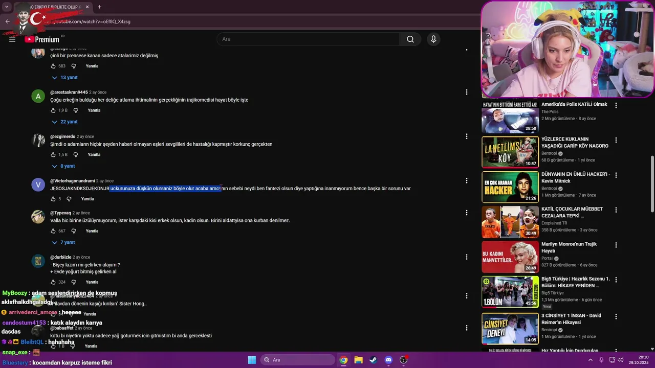Open @arestaskran9445's channel link
The image size is (655, 368).
pyautogui.click(x=69, y=93)
